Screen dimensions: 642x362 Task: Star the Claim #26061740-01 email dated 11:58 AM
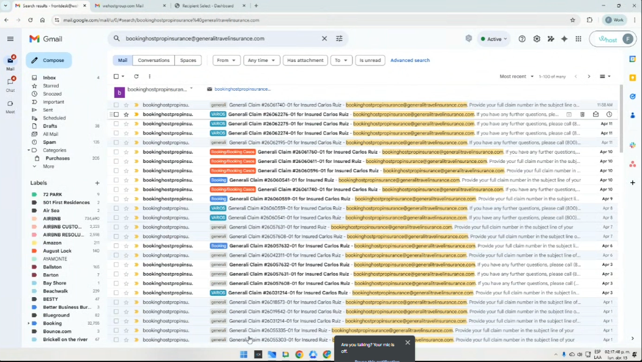(126, 105)
